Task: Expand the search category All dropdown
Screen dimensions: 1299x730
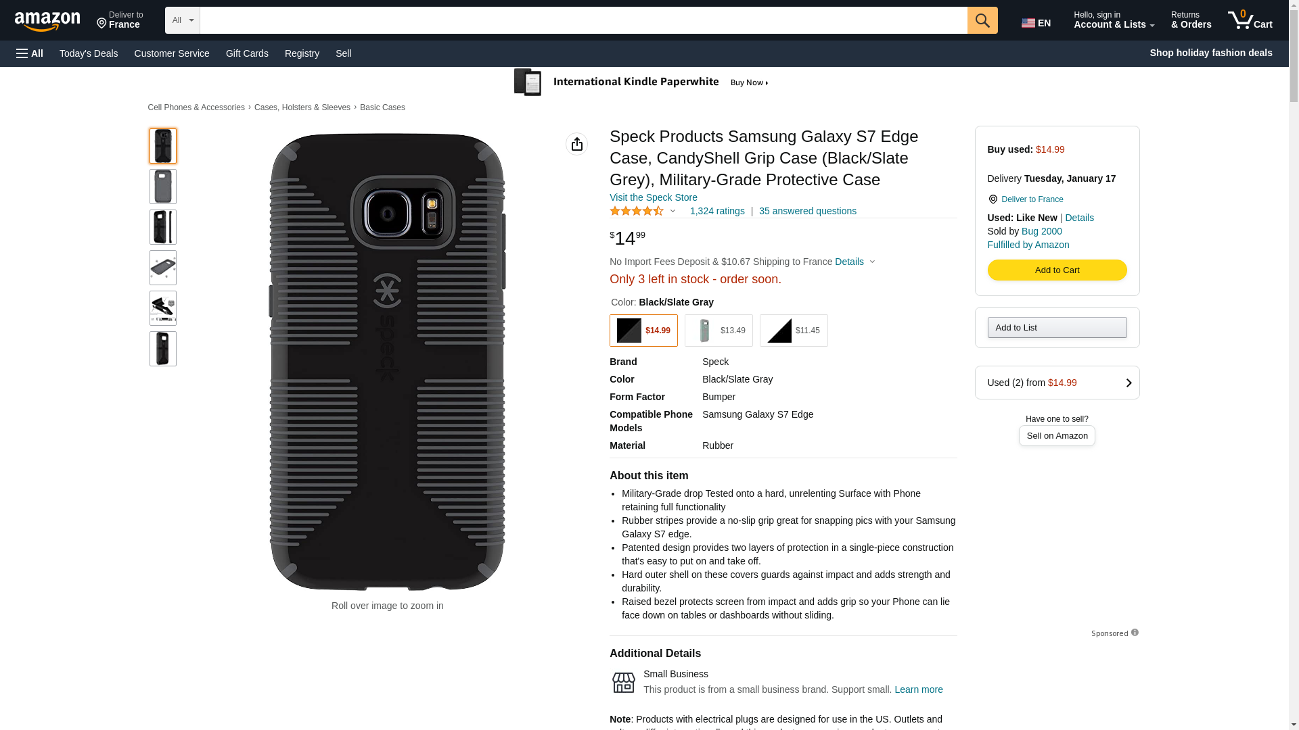Action: [182, 20]
